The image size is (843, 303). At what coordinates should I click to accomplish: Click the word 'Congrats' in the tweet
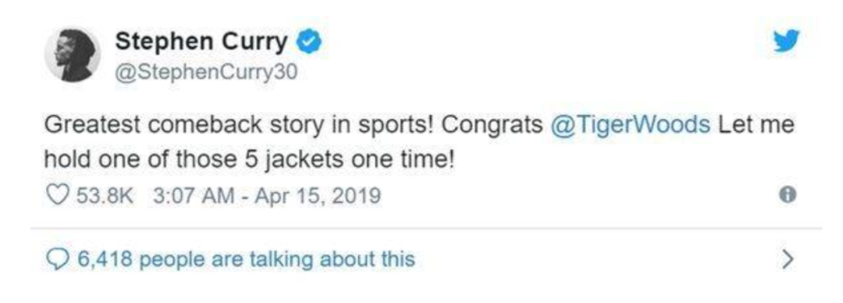492,126
